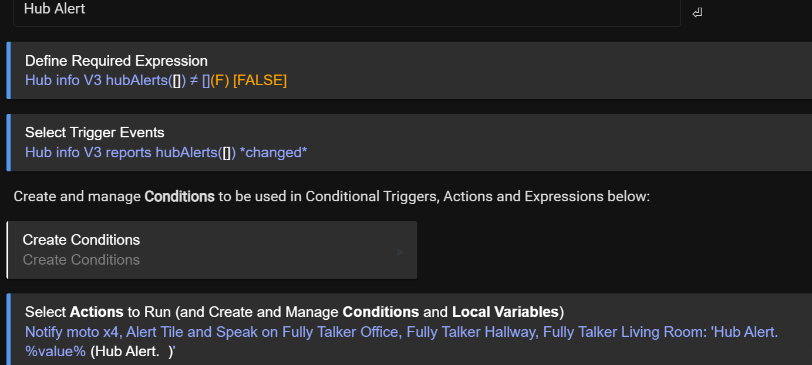This screenshot has height=365, width=812.
Task: Click the orange (F) expression indicator
Action: tap(220, 80)
